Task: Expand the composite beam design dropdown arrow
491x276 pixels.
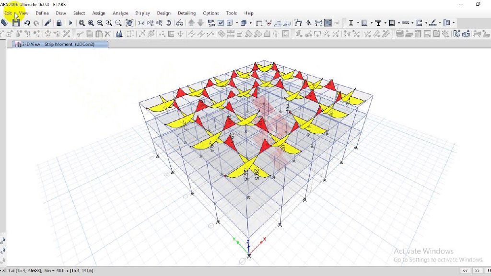Action: [385, 23]
